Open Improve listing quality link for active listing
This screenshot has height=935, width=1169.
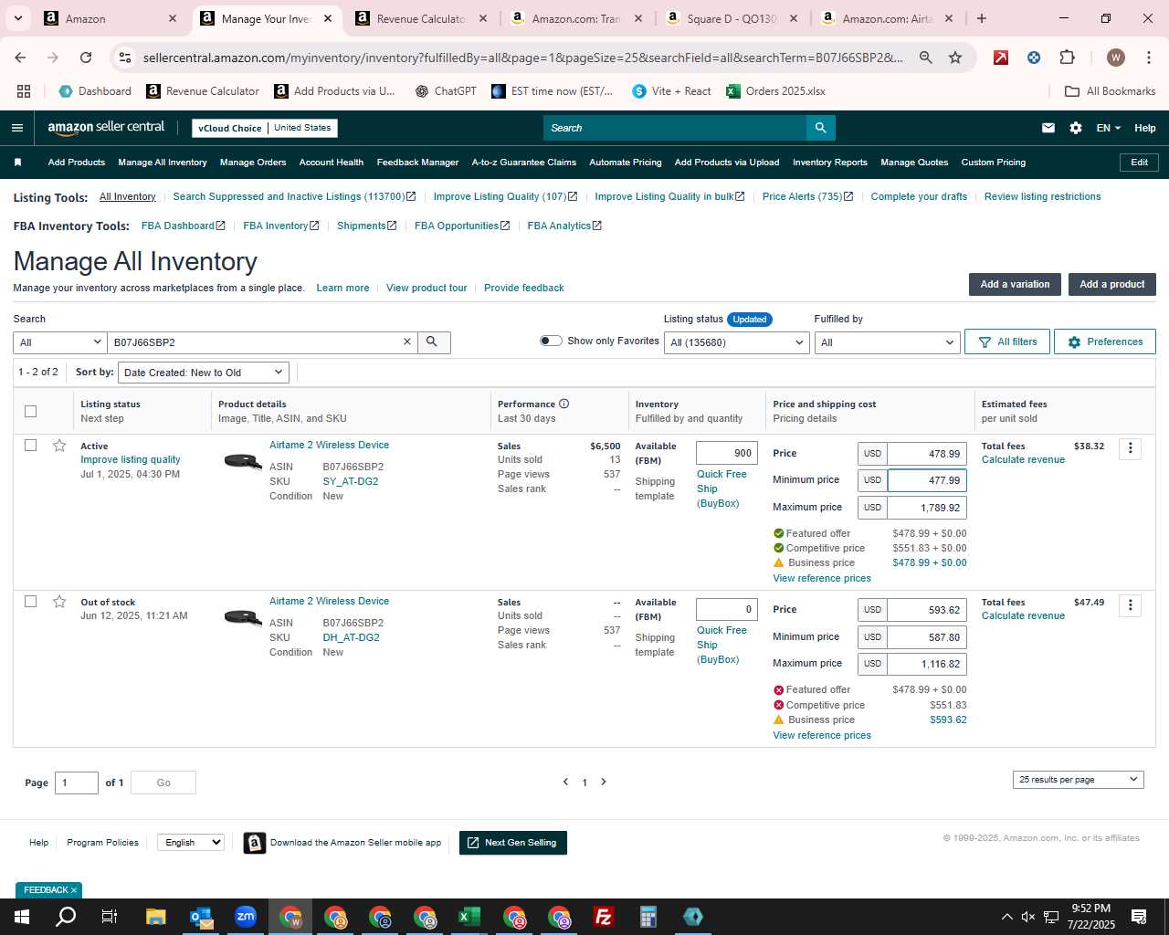coord(131,459)
